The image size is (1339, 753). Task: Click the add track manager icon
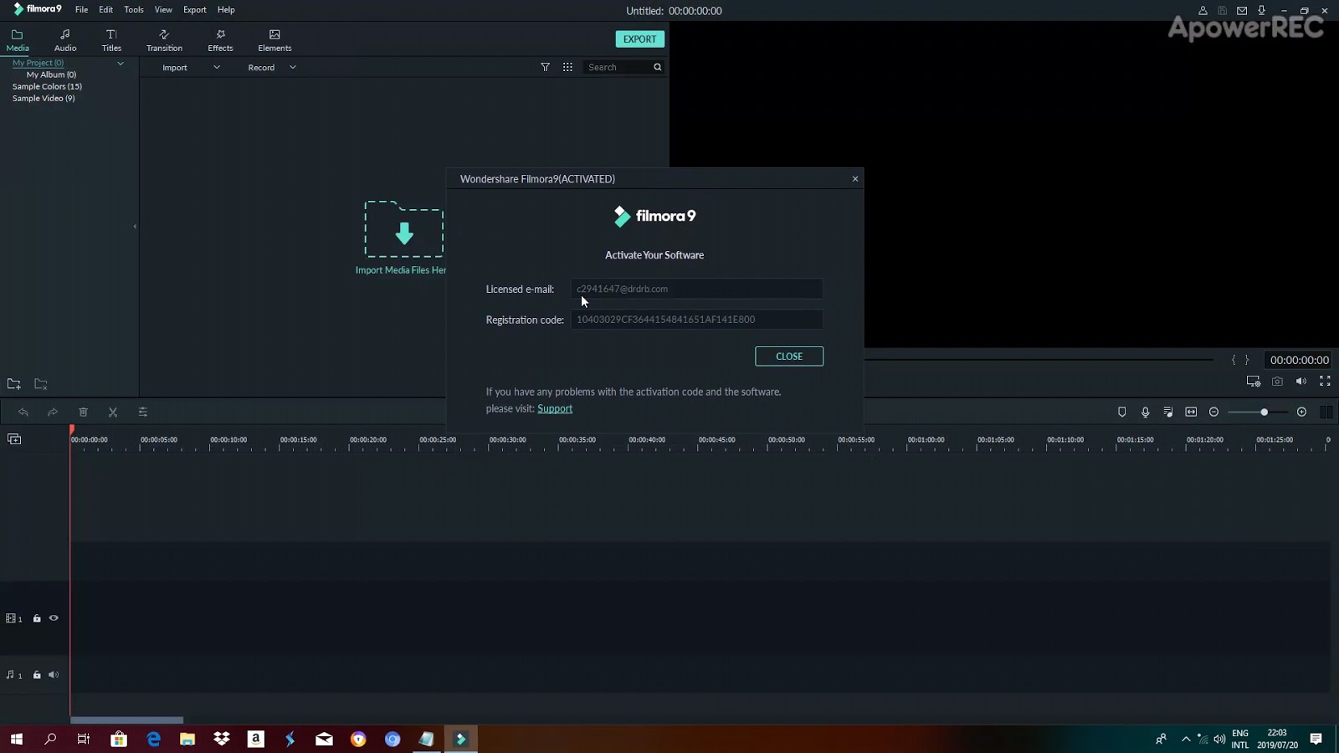pos(14,439)
